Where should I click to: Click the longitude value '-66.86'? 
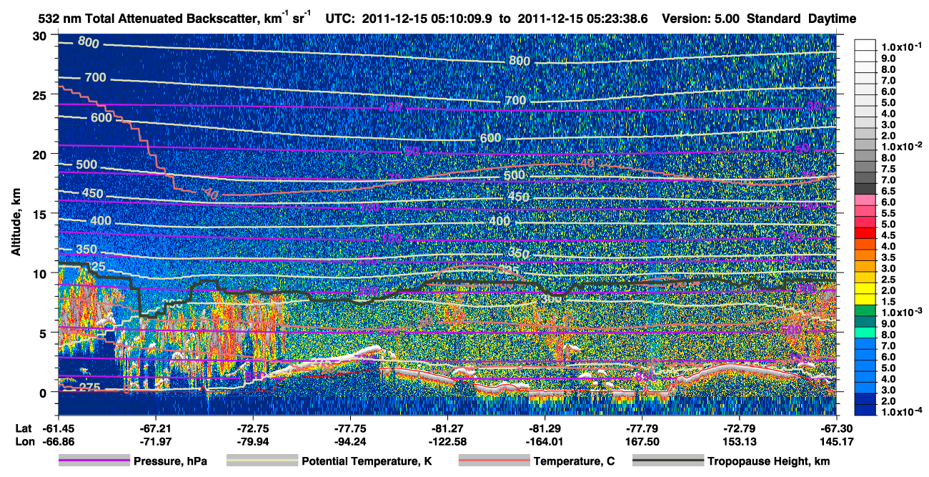tap(58, 441)
